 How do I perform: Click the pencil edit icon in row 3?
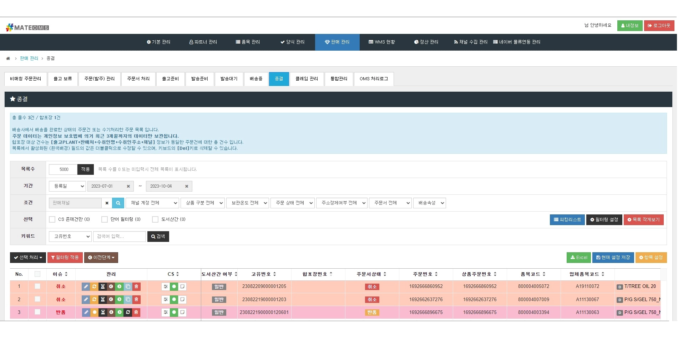click(86, 312)
